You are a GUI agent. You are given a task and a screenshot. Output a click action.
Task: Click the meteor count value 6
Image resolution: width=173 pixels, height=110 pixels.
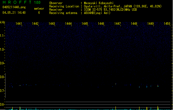(39, 13)
